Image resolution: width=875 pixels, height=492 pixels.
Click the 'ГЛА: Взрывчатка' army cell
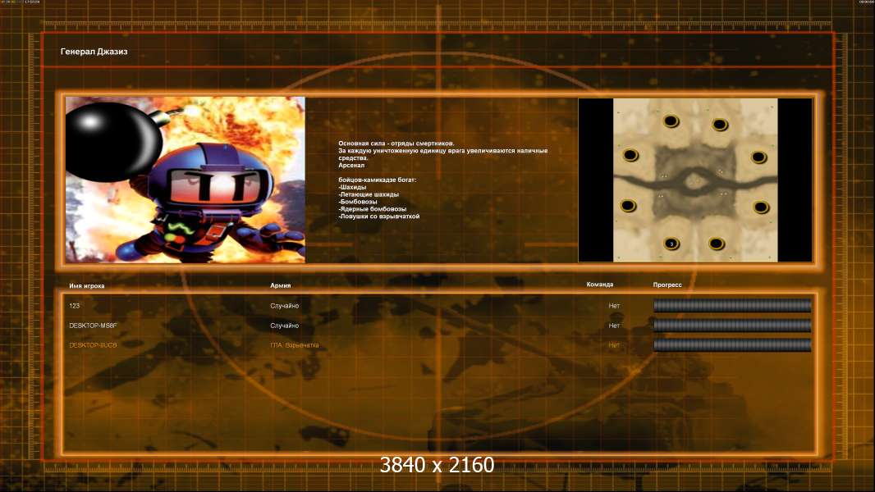point(295,345)
